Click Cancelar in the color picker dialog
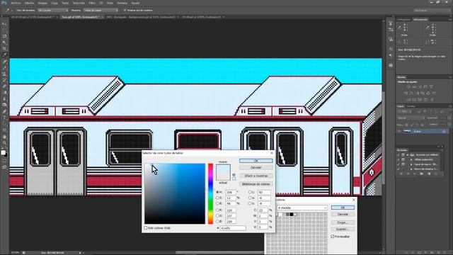This screenshot has height=255, width=453. 256,167
